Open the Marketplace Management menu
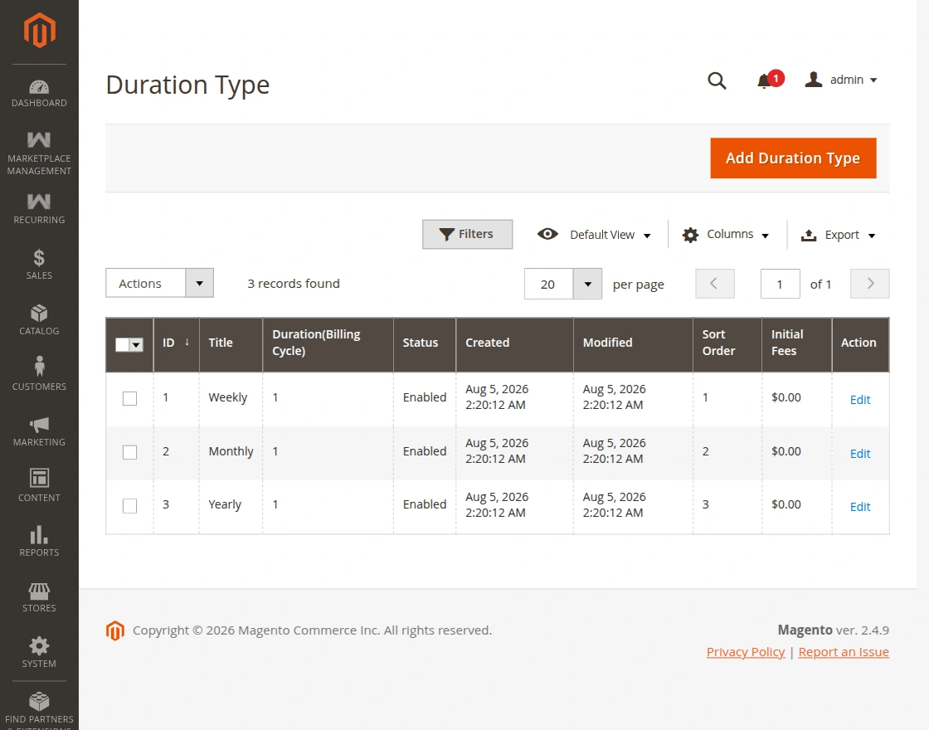Screen dimensions: 929x730 (x=39, y=153)
